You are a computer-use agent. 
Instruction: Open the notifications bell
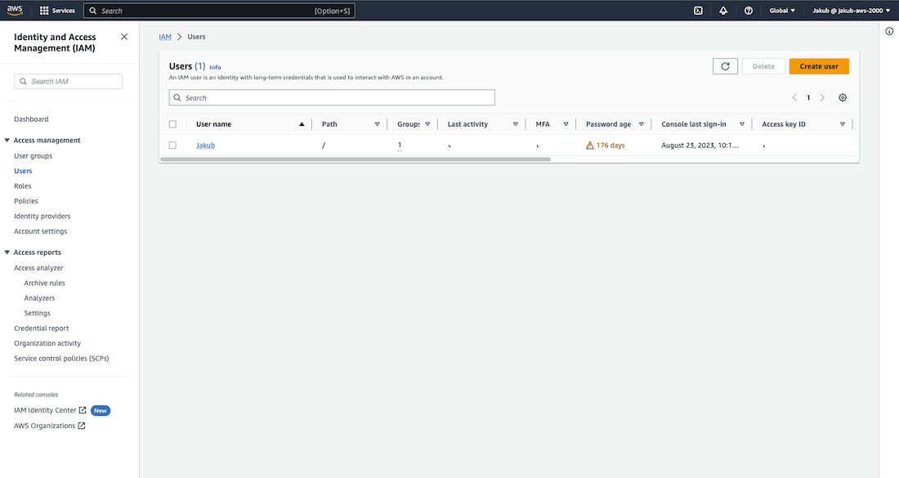point(723,11)
